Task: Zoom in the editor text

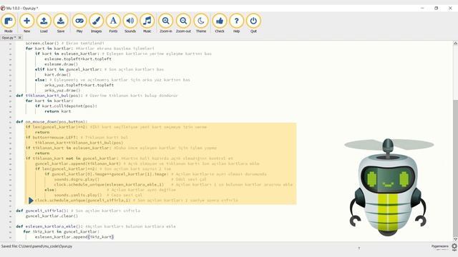Action: (x=165, y=24)
